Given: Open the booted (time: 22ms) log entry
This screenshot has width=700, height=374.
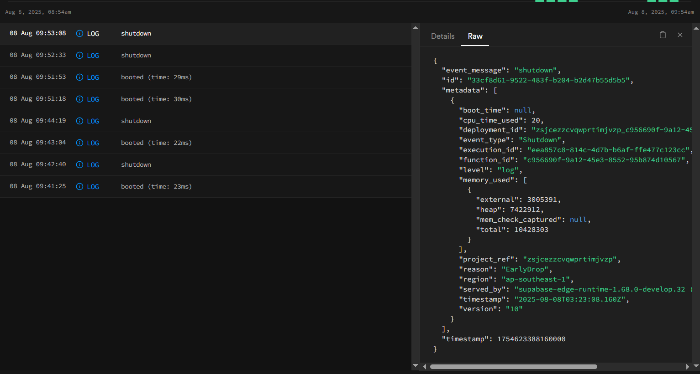Looking at the screenshot, I should [205, 143].
